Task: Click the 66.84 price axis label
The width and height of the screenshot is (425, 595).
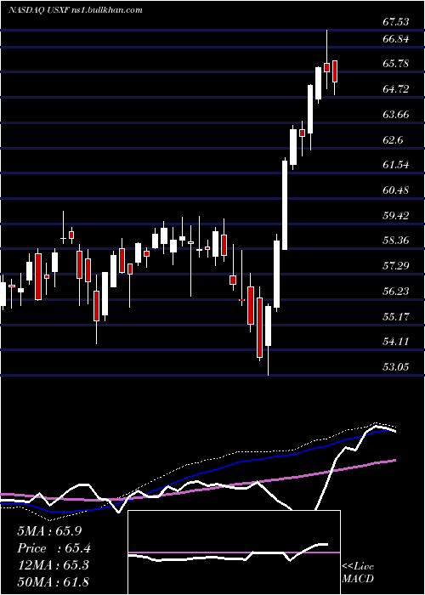Action: (x=396, y=39)
